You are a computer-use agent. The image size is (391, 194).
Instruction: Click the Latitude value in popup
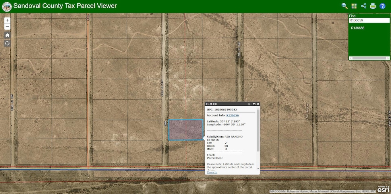(x=230, y=121)
